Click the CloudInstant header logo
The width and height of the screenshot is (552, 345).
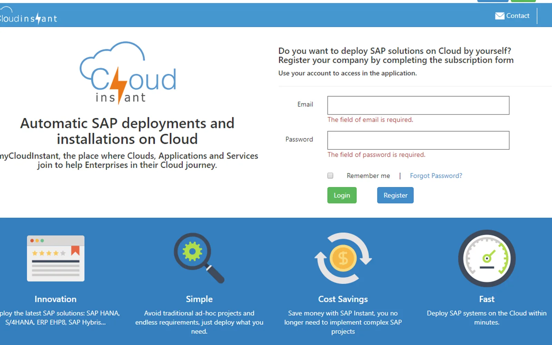click(x=28, y=16)
